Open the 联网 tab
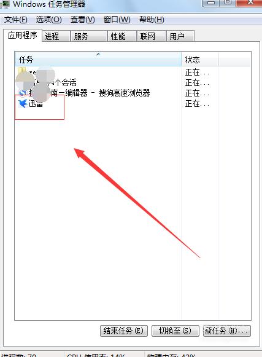262x357 pixels. (x=151, y=36)
